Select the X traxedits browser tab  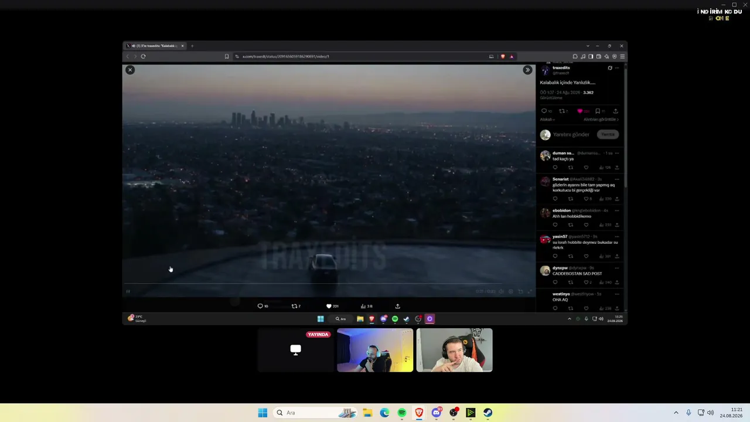[x=155, y=46]
